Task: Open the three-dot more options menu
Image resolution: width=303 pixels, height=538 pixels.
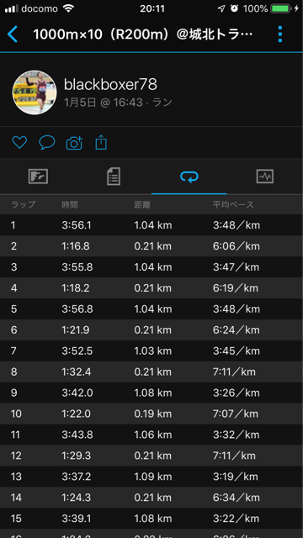Action: tap(280, 34)
